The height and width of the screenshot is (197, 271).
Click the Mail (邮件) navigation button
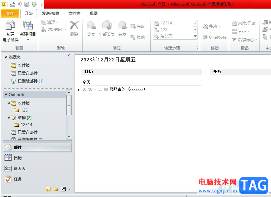pyautogui.click(x=37, y=148)
